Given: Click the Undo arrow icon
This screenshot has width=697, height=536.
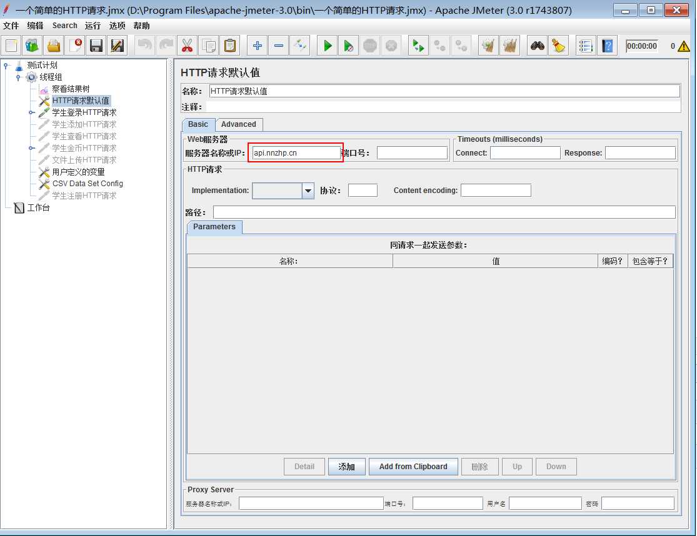Looking at the screenshot, I should [x=144, y=46].
